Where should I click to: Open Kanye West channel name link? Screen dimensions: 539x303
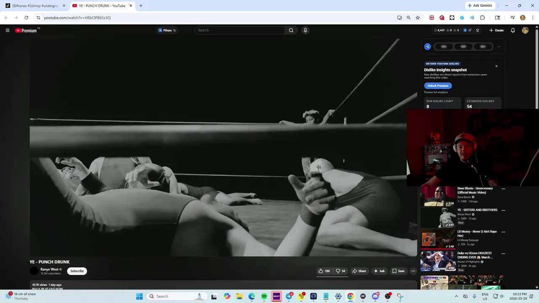pyautogui.click(x=49, y=269)
